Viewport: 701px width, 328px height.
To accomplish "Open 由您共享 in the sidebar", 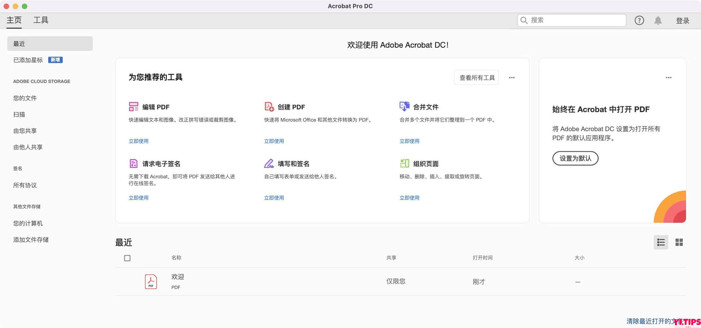I will click(x=25, y=131).
